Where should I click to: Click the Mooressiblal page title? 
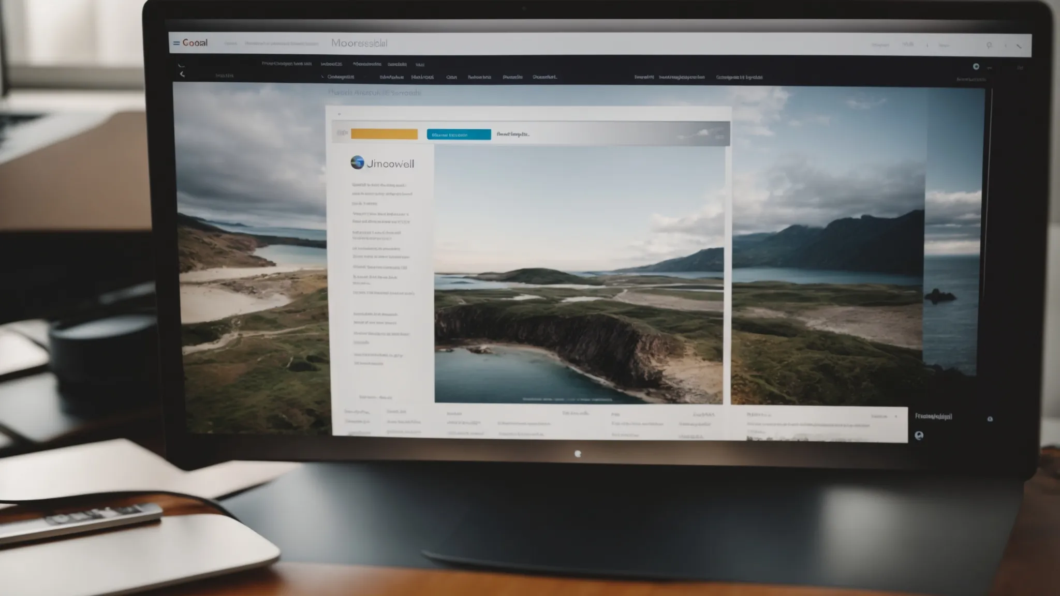(x=359, y=43)
